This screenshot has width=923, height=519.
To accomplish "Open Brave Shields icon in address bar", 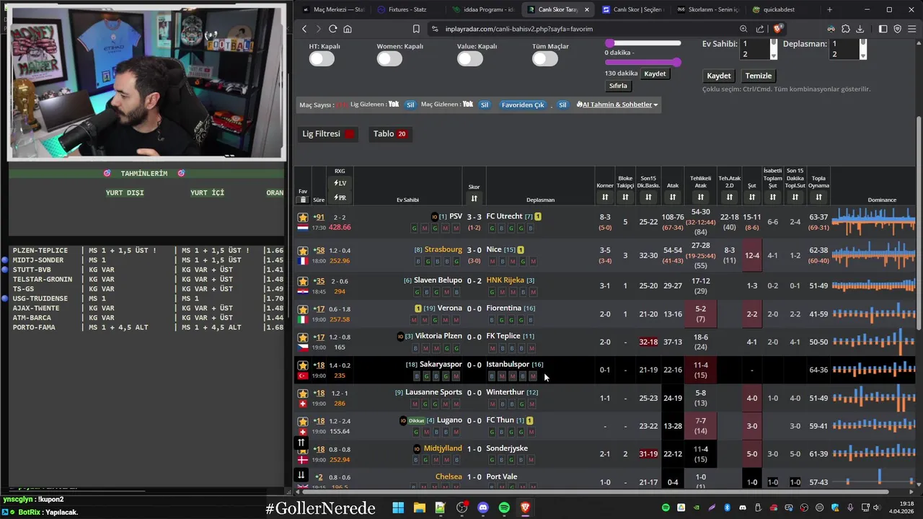I will [777, 29].
